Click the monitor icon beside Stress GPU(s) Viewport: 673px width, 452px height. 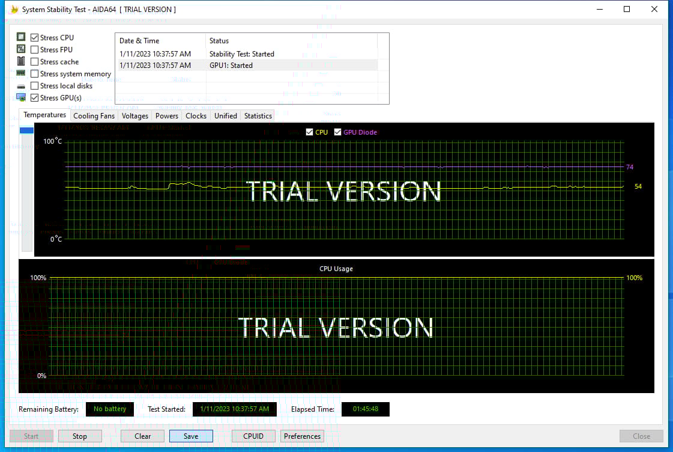click(21, 97)
